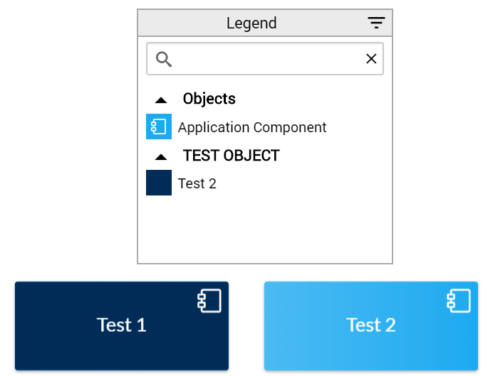
Task: Open the Legend filter icon
Action: 376,23
